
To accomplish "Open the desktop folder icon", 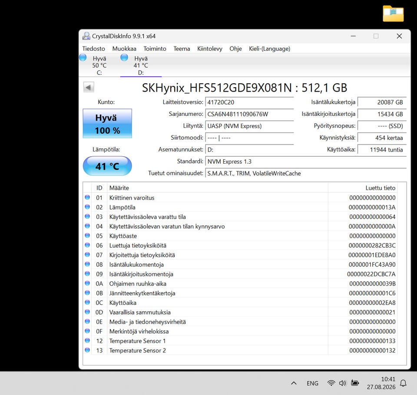I will pyautogui.click(x=394, y=13).
